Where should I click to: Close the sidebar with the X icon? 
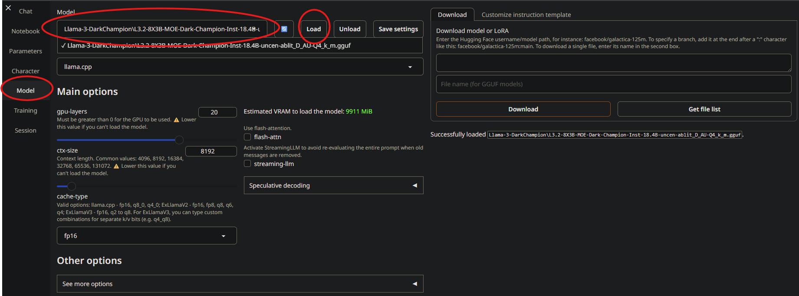coord(8,8)
